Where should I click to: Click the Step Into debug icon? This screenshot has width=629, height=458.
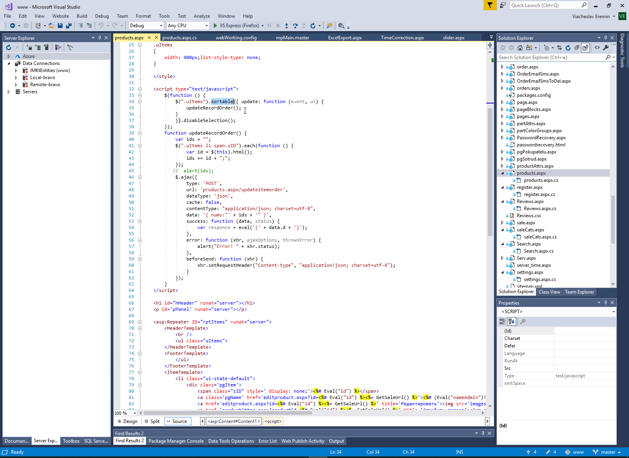click(x=287, y=26)
